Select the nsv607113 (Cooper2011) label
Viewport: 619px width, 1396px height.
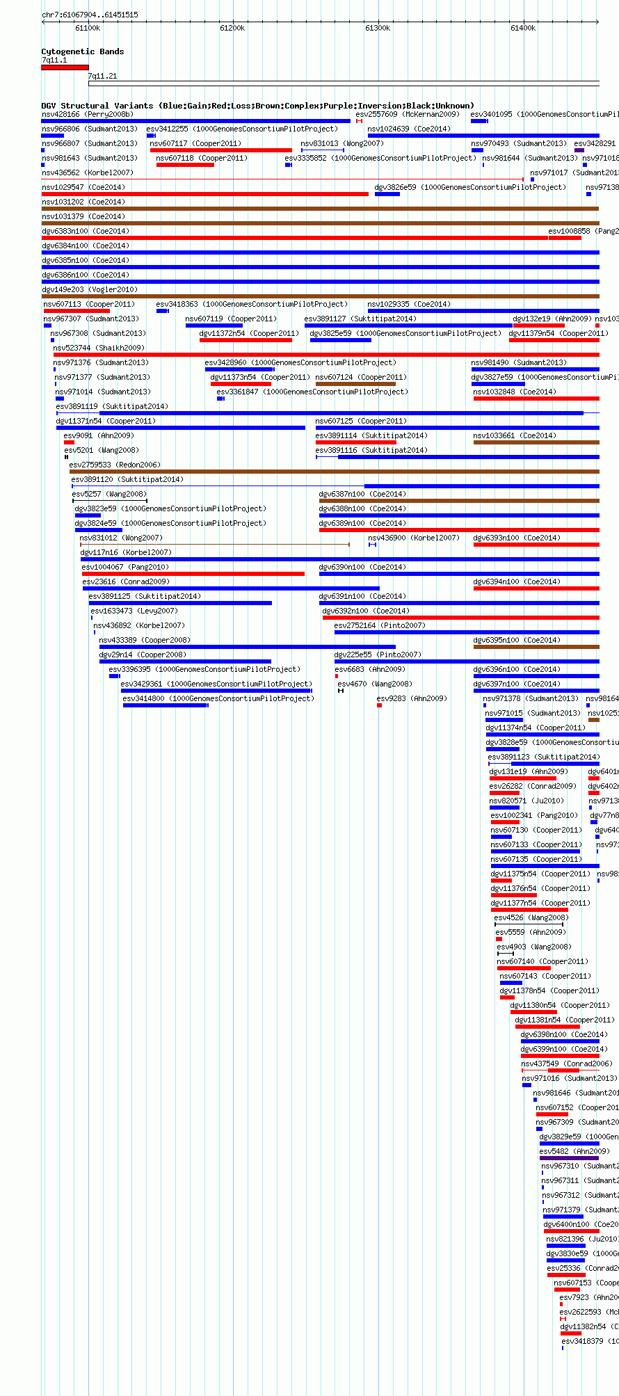(x=89, y=304)
